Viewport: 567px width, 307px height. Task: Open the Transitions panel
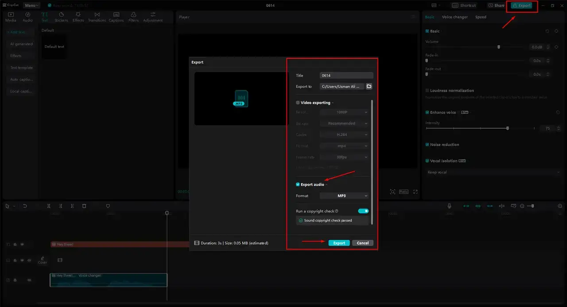(x=97, y=17)
